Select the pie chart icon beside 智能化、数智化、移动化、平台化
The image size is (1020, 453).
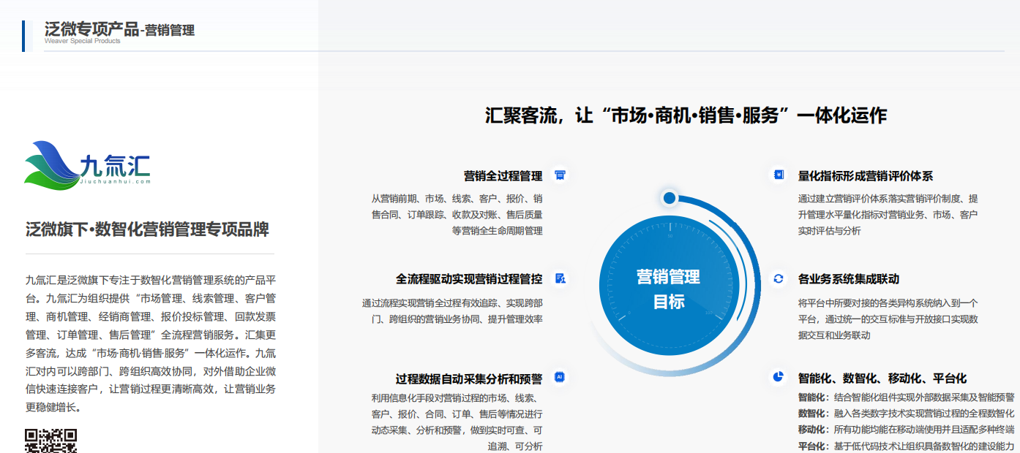(x=779, y=375)
